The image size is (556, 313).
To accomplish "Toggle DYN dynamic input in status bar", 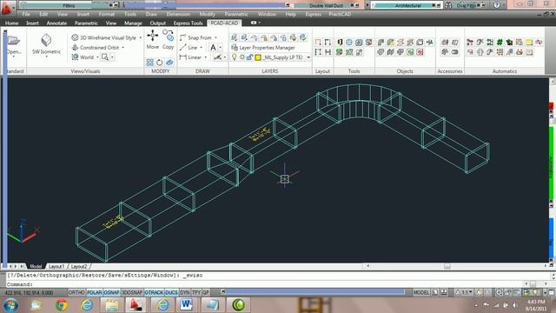I will [x=185, y=292].
